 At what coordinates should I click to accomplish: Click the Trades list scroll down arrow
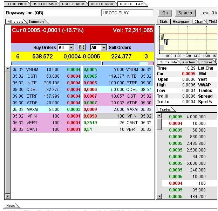pos(159,196)
